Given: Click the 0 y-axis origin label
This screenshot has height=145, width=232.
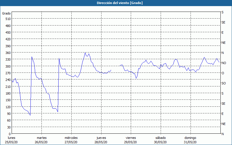Looking at the screenshot, I should [10, 134].
